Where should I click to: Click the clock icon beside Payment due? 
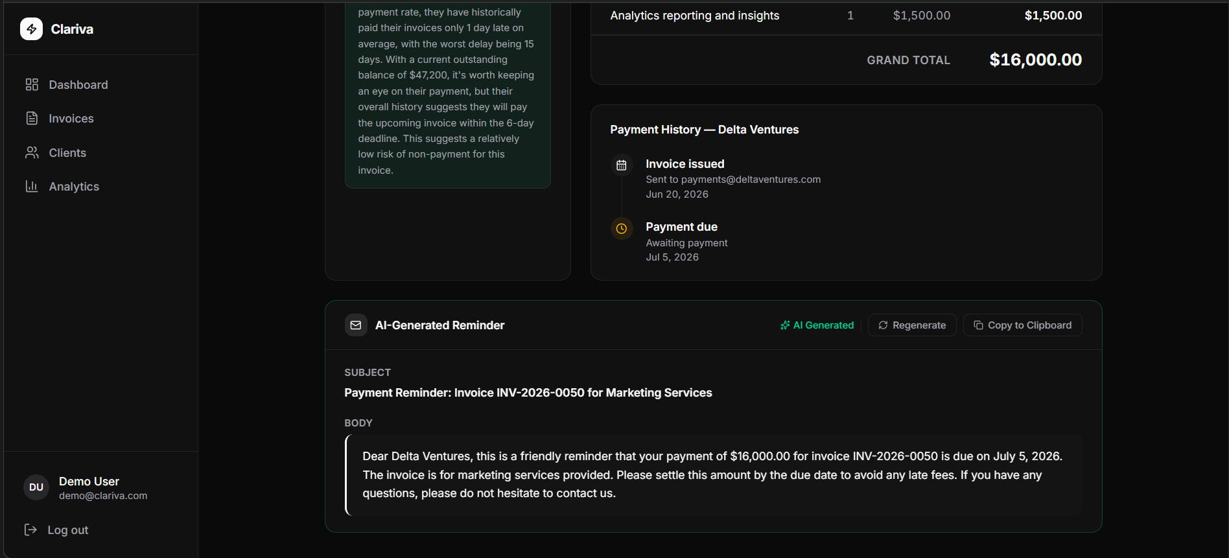click(621, 229)
